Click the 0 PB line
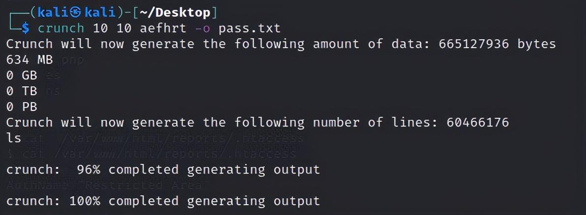Viewport: 586px width, 215px height. pyautogui.click(x=22, y=107)
